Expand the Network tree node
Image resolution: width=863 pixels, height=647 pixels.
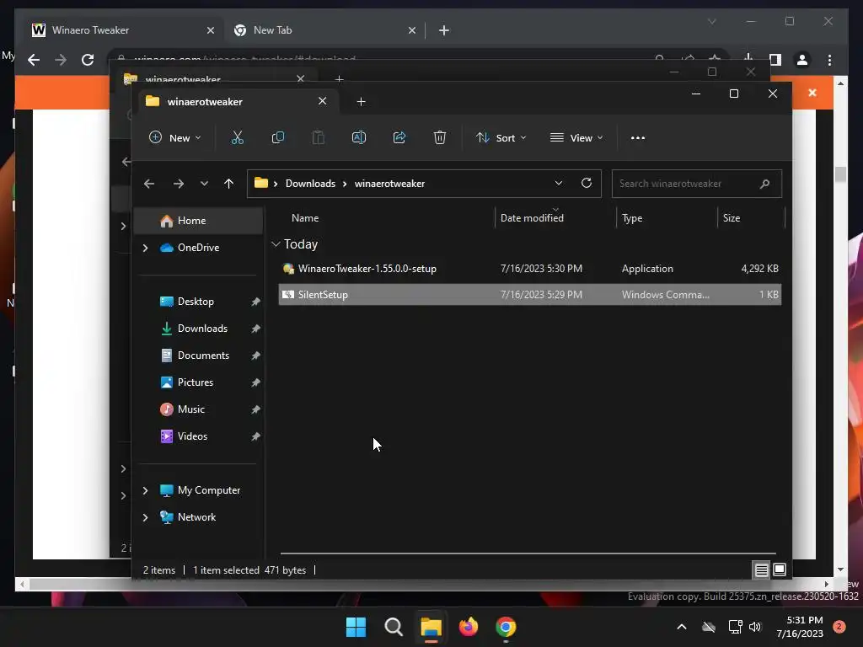145,517
